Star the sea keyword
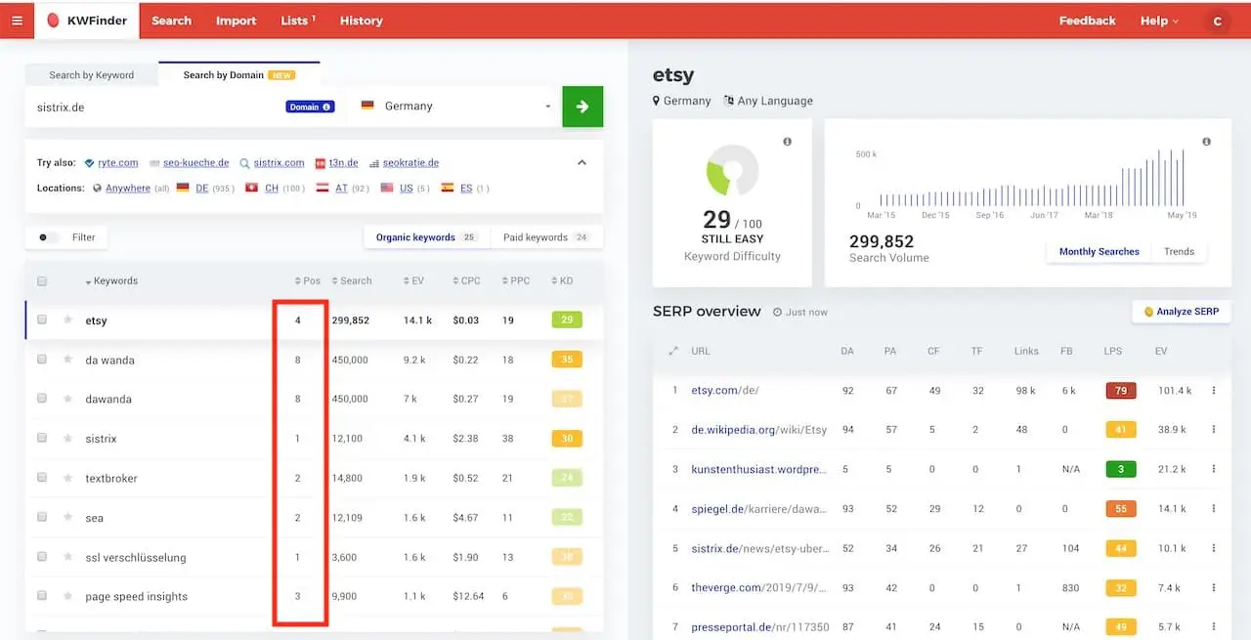The height and width of the screenshot is (640, 1251). (68, 518)
